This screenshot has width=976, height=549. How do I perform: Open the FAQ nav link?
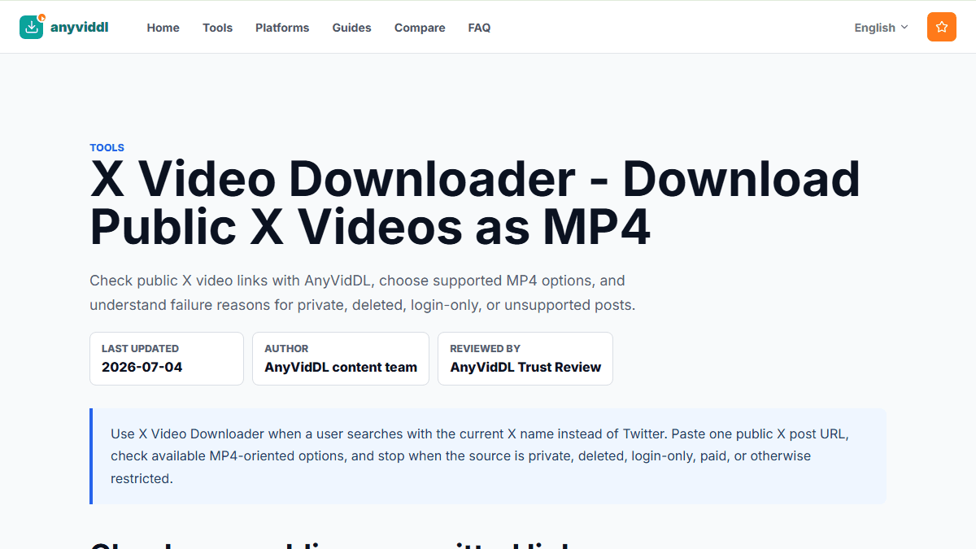click(x=480, y=28)
